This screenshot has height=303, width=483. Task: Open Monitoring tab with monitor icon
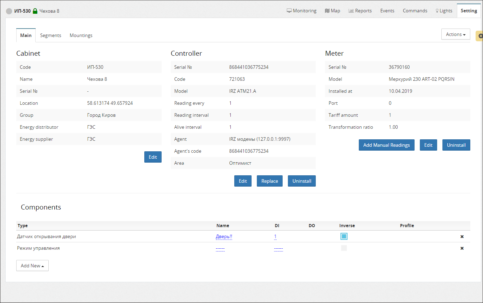tap(301, 11)
